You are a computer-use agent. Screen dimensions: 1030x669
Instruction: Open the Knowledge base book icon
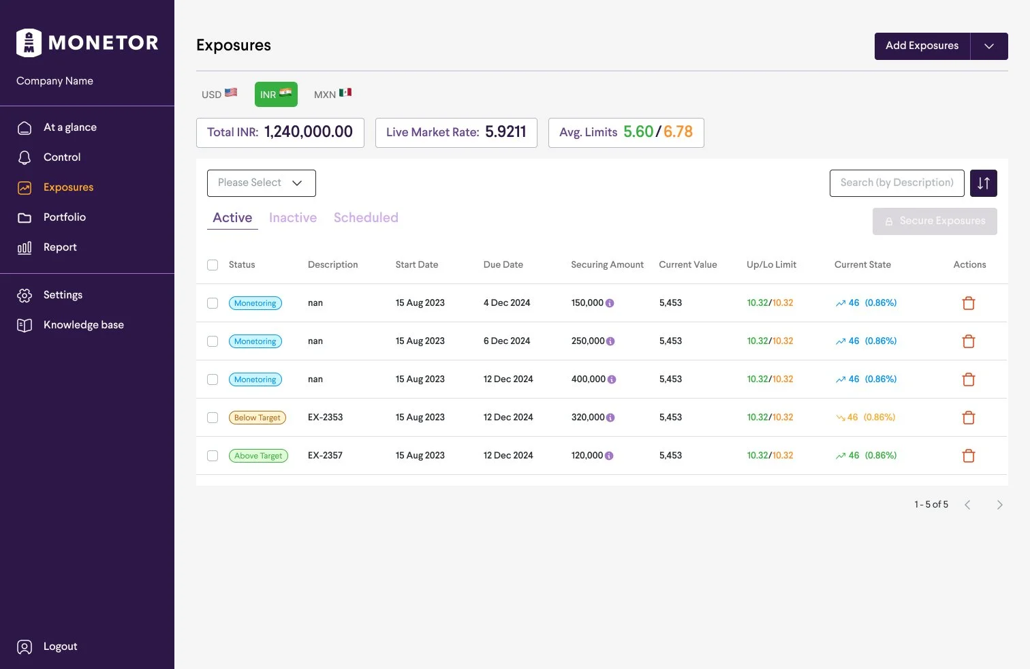[x=25, y=325]
